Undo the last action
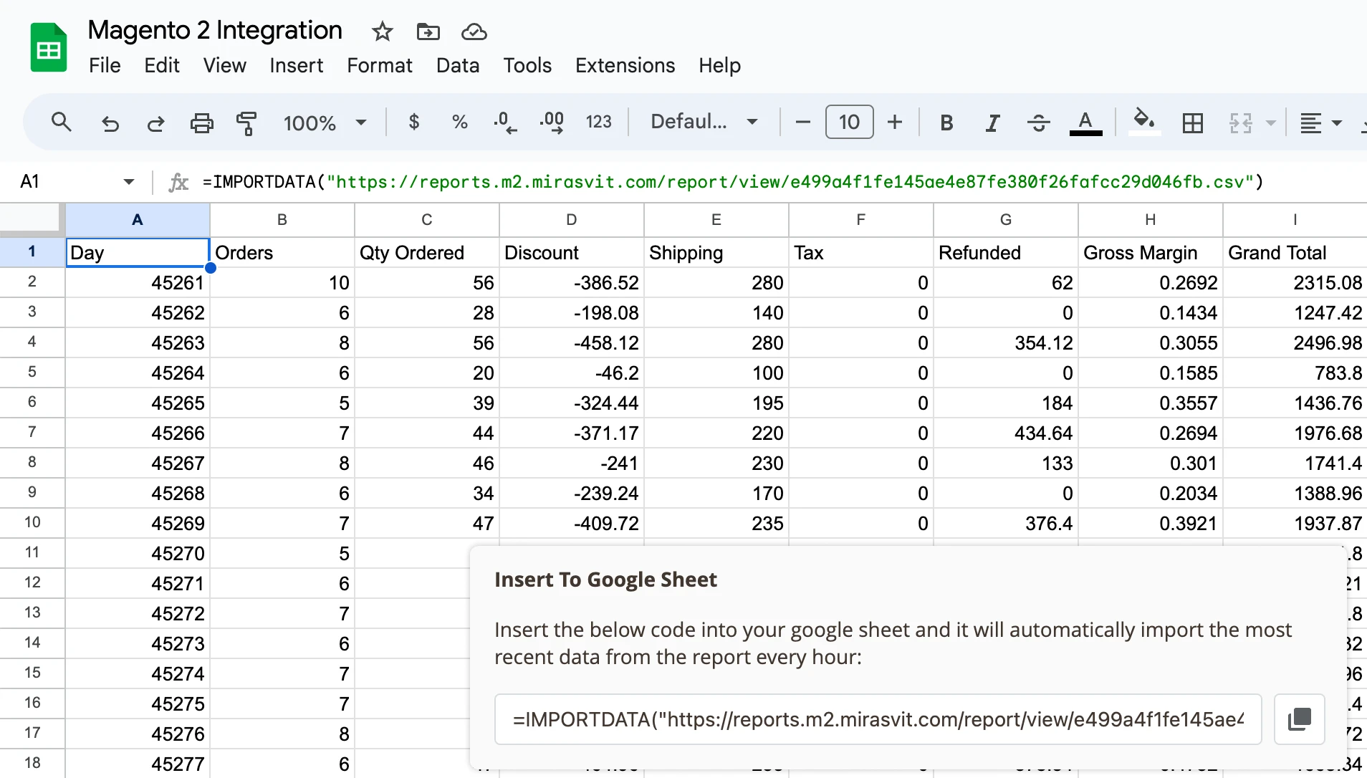Screen dimensions: 1367x778 [110, 122]
